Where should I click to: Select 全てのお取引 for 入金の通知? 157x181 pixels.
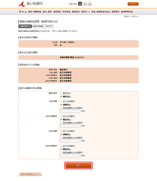point(61,101)
